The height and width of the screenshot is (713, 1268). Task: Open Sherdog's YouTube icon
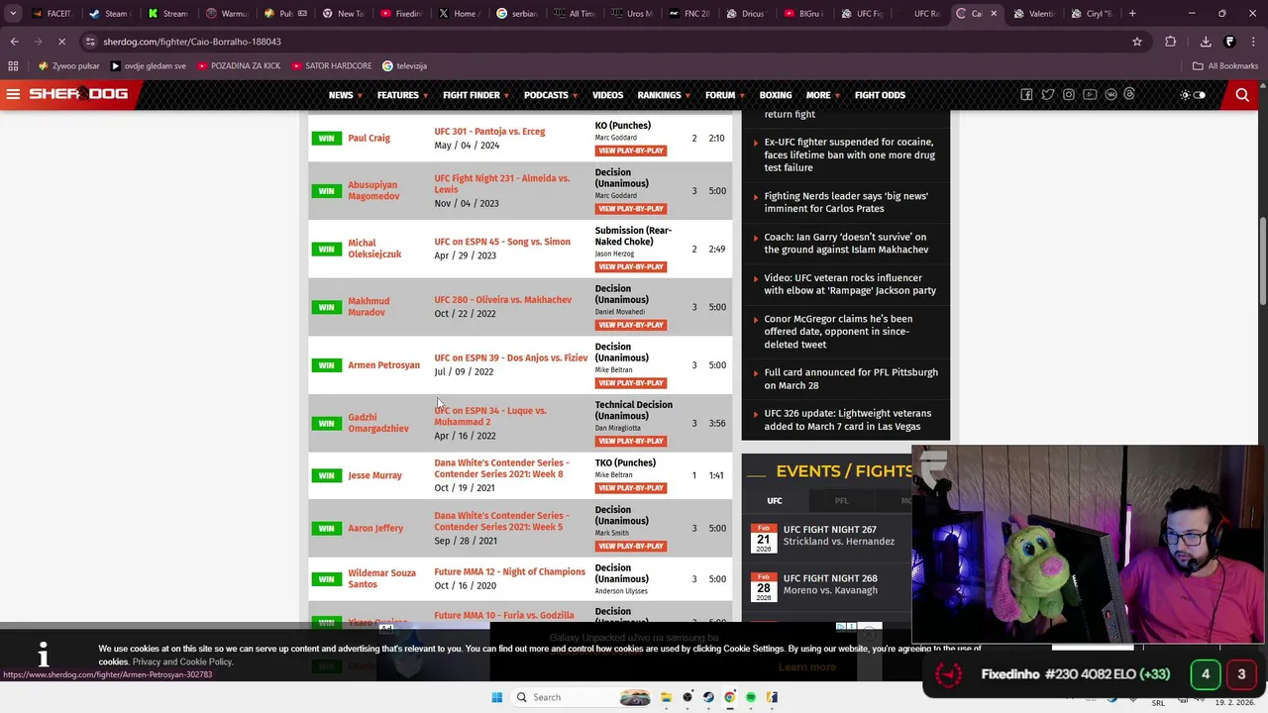coord(1090,95)
